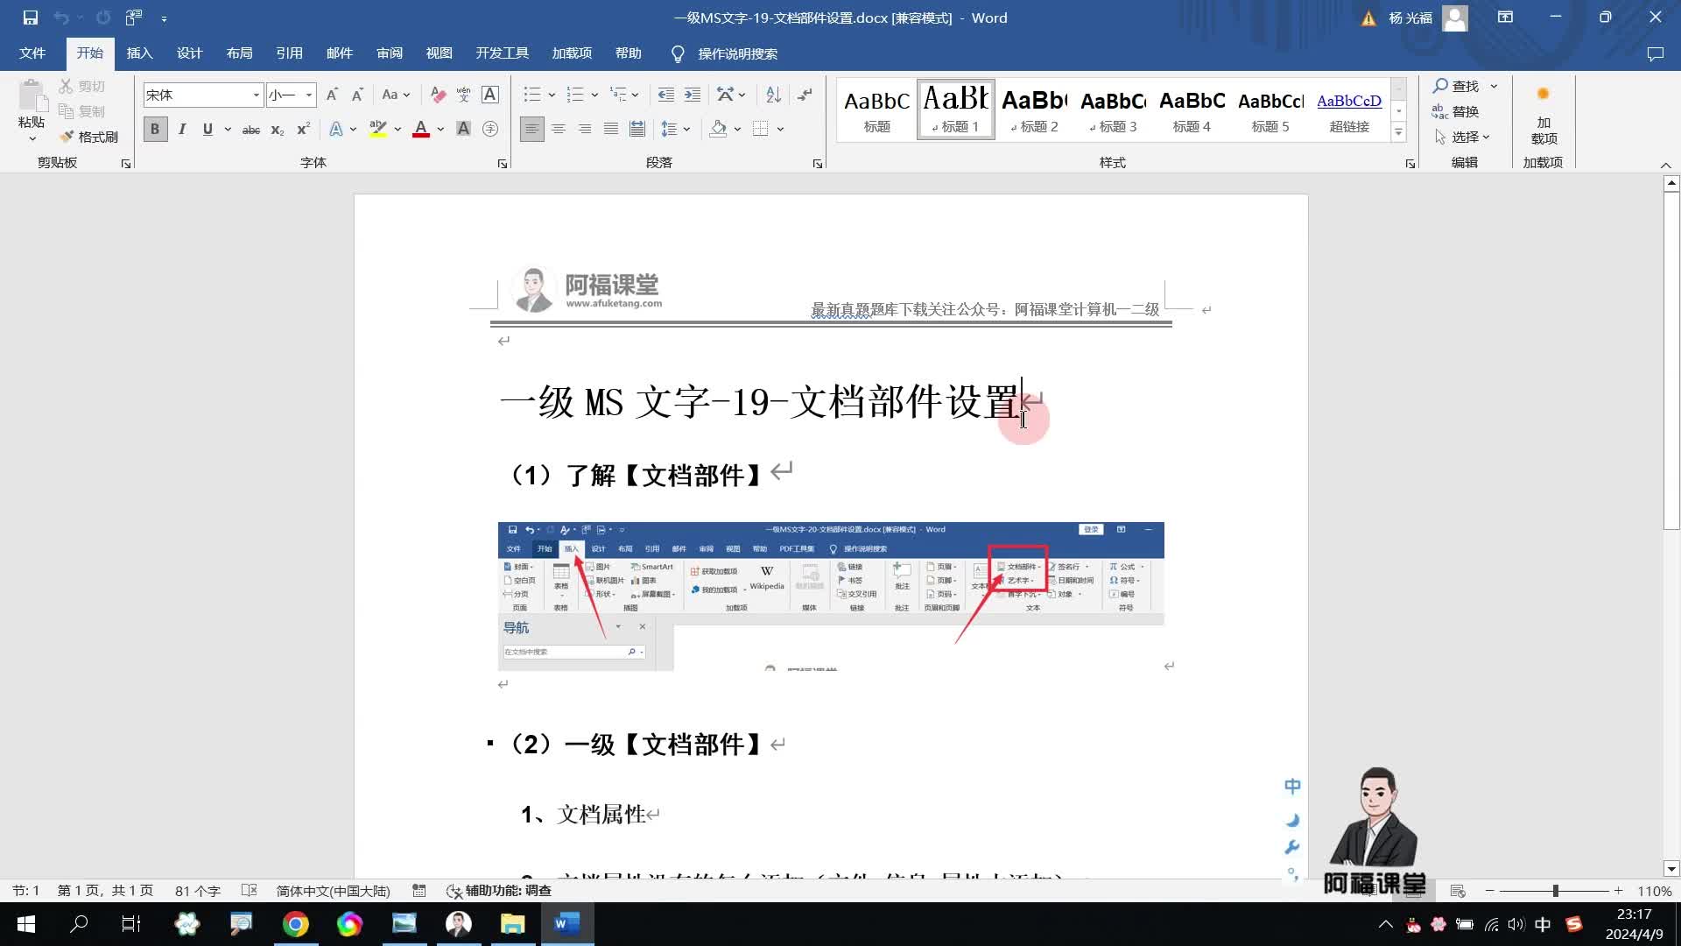Switch to the Insert tab
Viewport: 1681px width, 946px height.
139,53
